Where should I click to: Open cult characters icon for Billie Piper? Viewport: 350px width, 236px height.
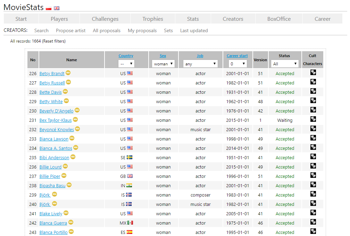tap(313, 175)
